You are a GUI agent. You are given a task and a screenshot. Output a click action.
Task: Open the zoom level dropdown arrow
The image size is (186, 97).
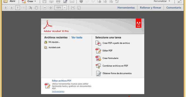[x=65, y=8]
